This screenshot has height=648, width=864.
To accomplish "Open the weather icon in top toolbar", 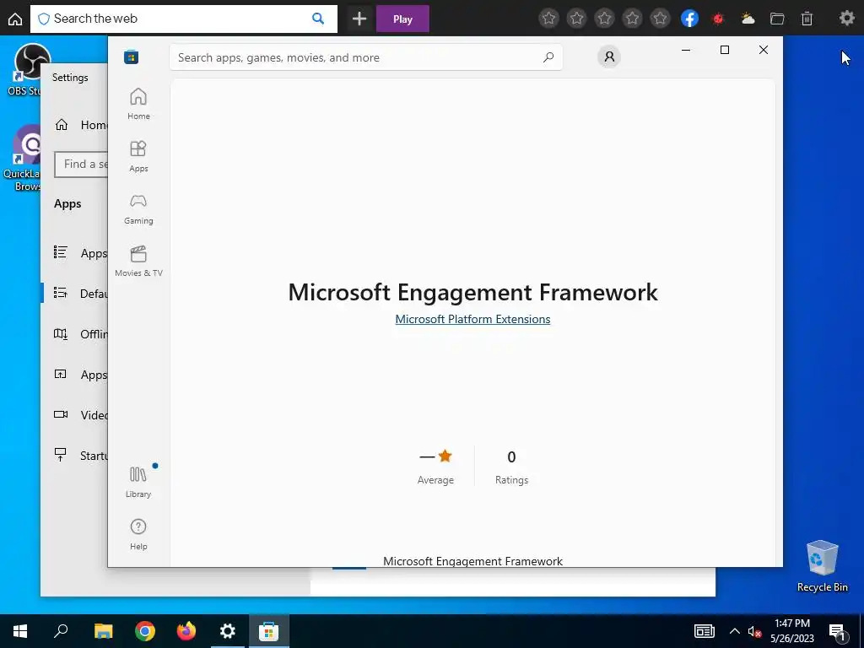I will (x=748, y=19).
